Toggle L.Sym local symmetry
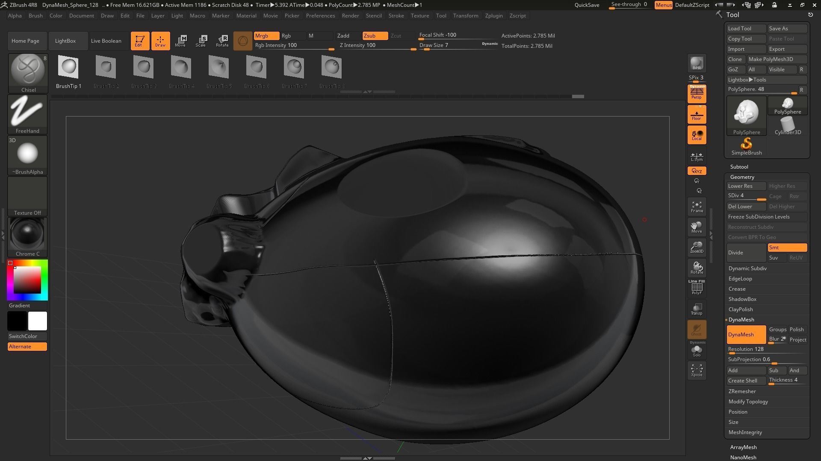This screenshot has width=821, height=461. [697, 157]
